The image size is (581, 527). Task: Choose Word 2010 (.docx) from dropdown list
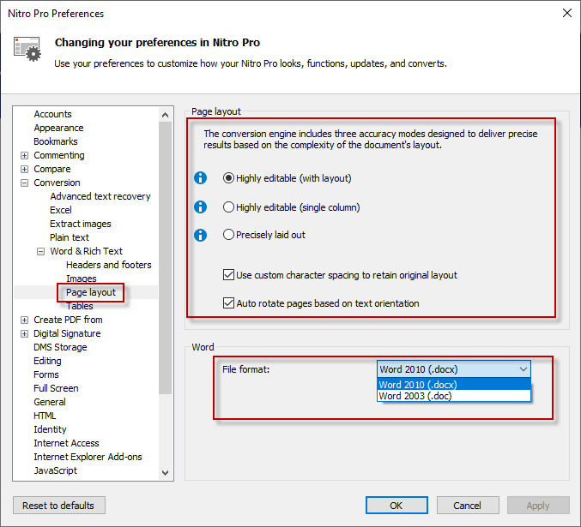pyautogui.click(x=453, y=384)
